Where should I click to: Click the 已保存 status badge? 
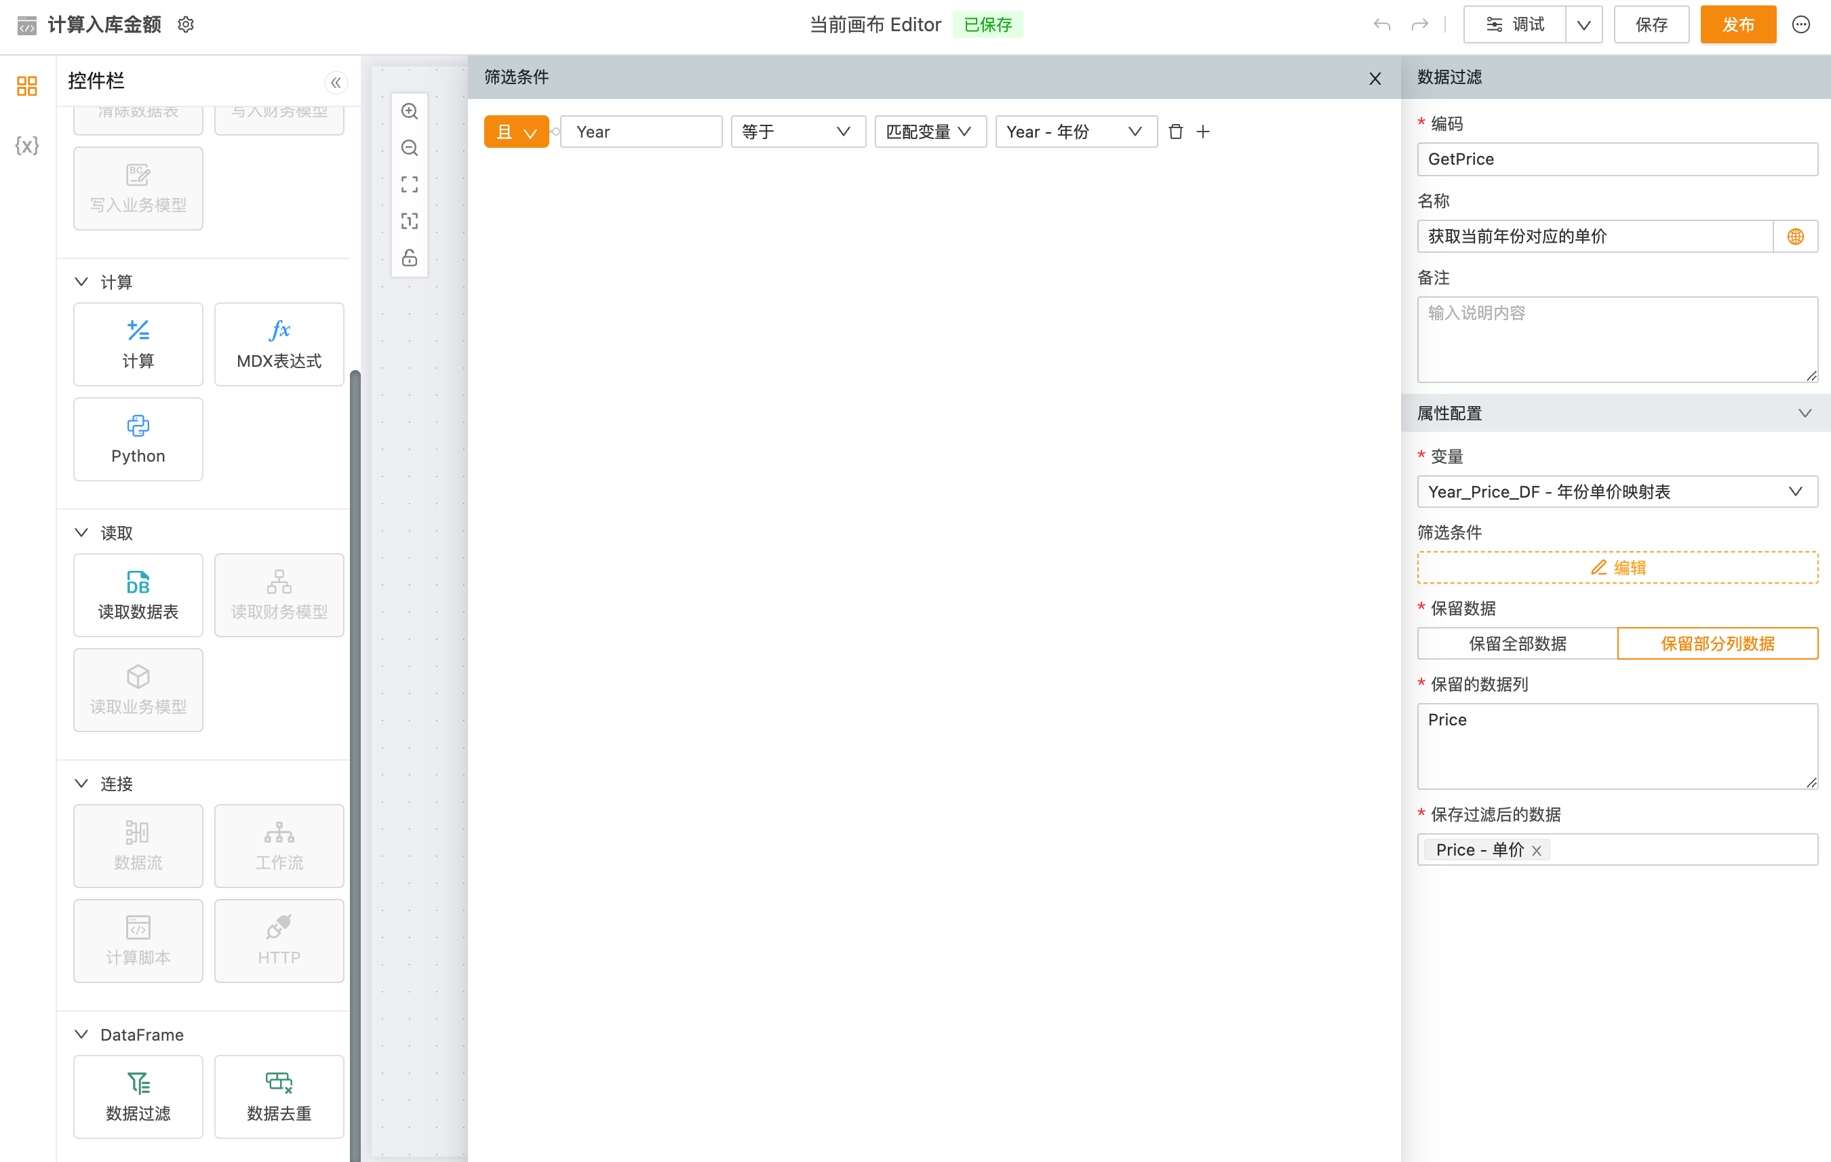988,24
